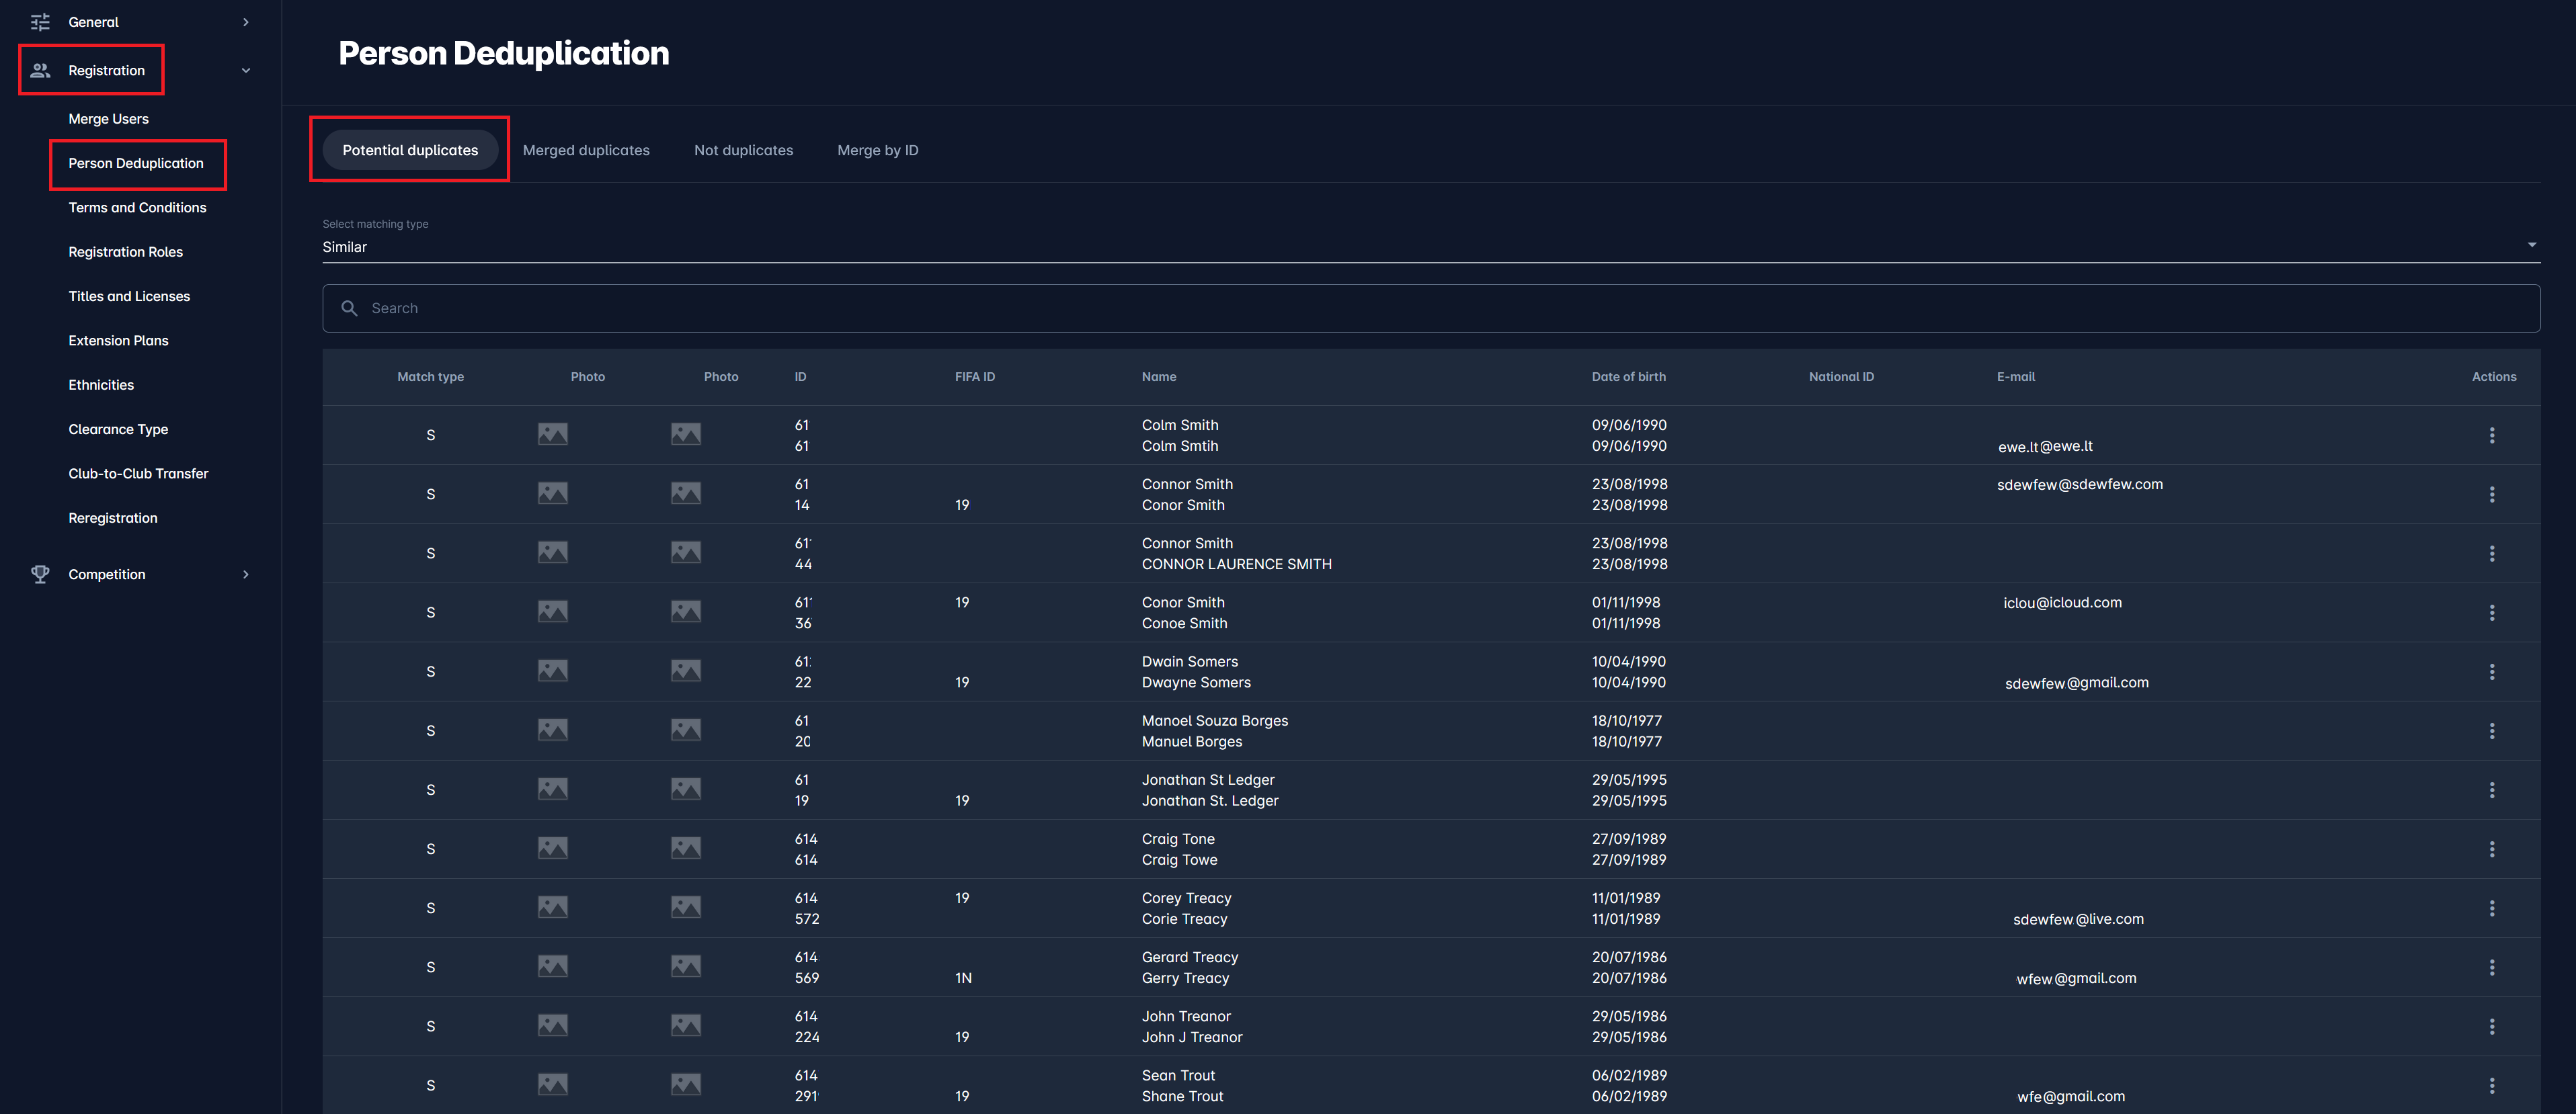Click the General settings sliders icon
This screenshot has width=2576, height=1114.
click(40, 21)
